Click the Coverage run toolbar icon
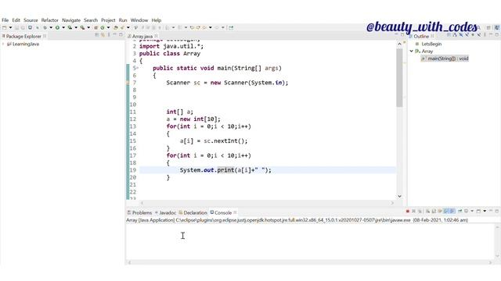Viewport: 501px width, 281px height. click(70, 28)
